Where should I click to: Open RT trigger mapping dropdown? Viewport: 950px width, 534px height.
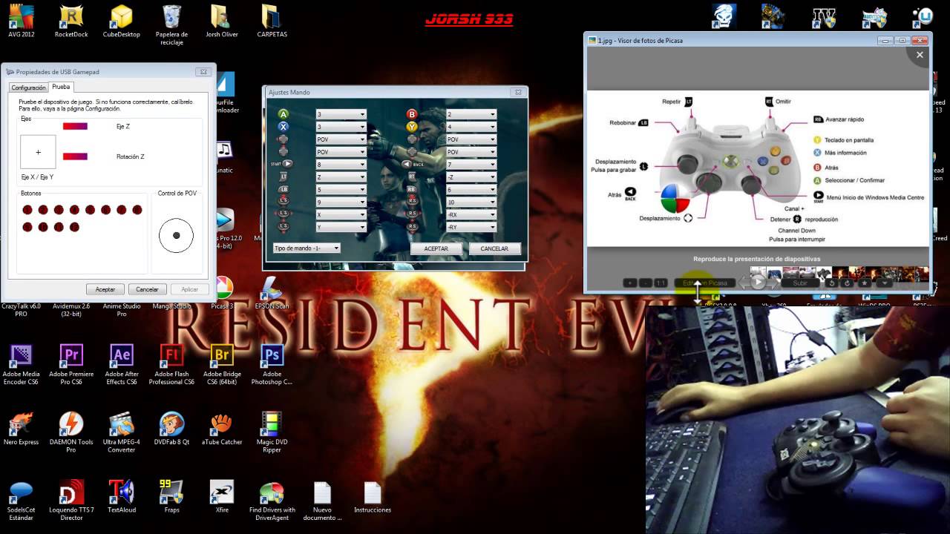tap(471, 177)
